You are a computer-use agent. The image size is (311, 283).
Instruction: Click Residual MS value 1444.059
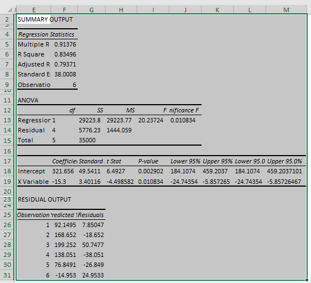tap(119, 130)
